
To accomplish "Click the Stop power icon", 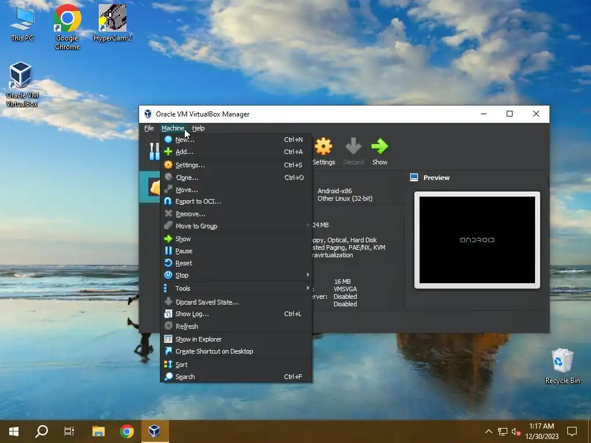I will click(x=168, y=275).
